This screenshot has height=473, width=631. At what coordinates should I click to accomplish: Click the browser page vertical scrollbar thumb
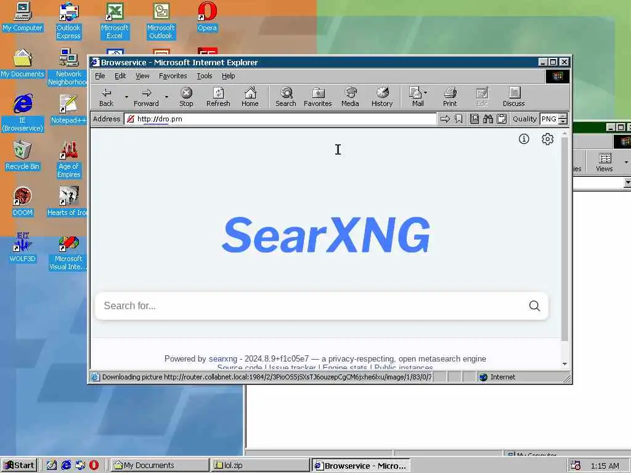[x=564, y=239]
